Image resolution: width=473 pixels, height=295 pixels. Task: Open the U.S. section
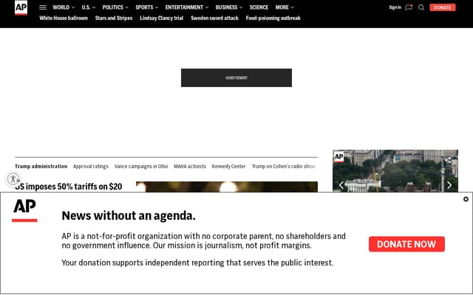(86, 7)
